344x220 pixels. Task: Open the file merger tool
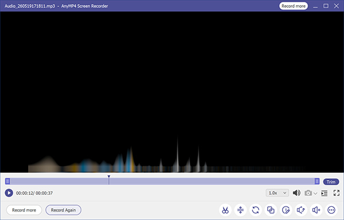pyautogui.click(x=271, y=210)
